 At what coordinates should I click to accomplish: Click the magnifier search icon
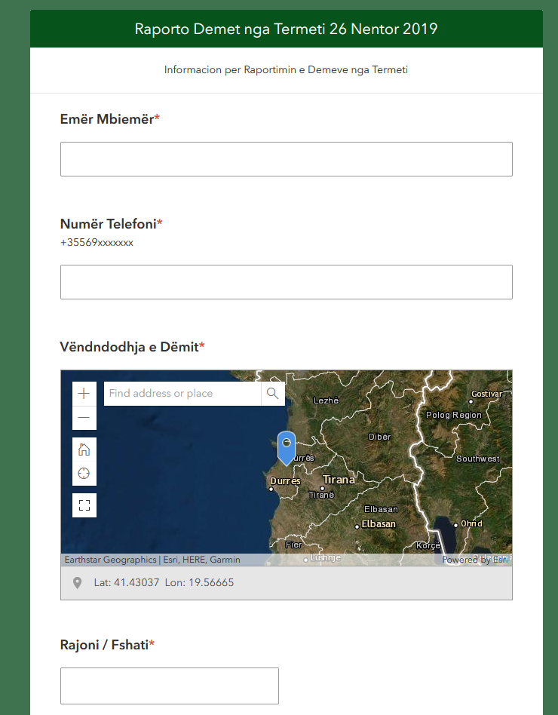coord(273,394)
